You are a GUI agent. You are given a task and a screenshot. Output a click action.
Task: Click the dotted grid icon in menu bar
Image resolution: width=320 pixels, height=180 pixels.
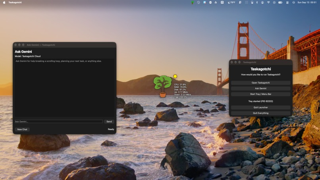tap(247, 2)
